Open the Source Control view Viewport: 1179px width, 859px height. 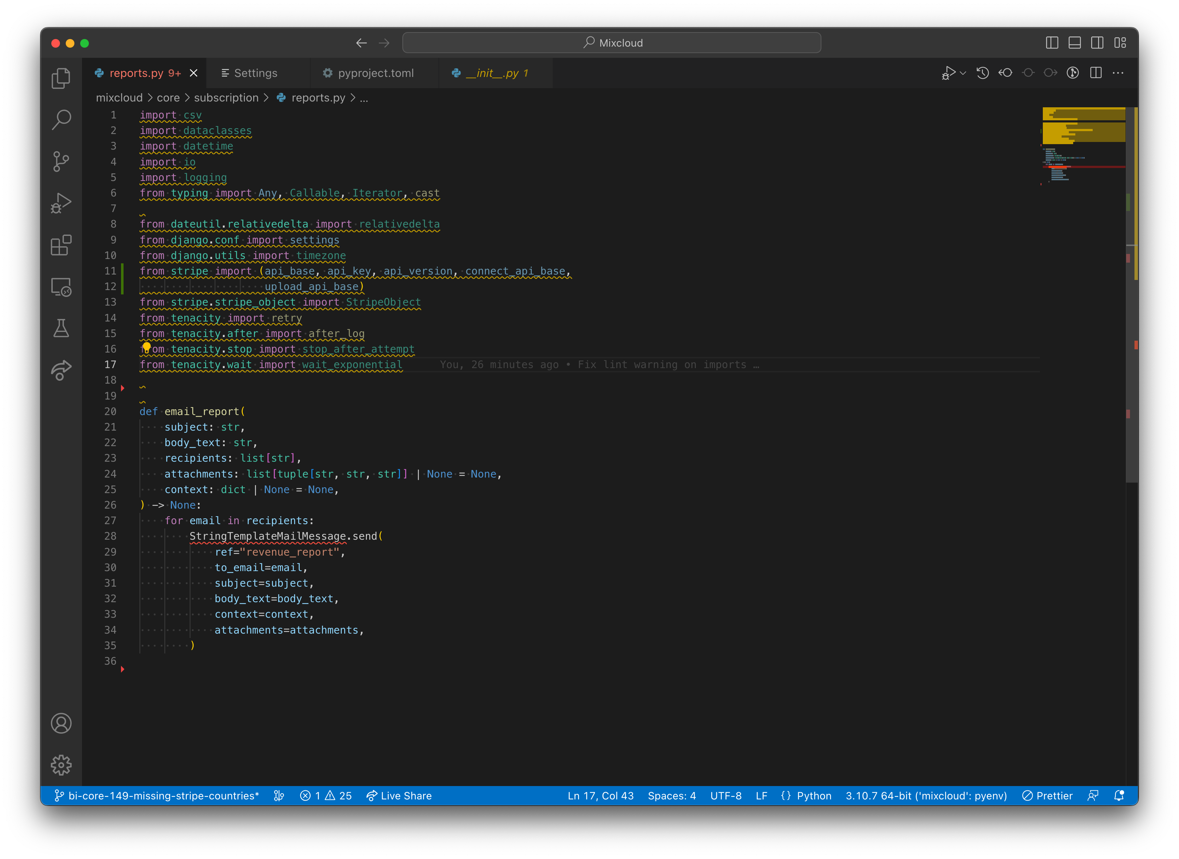(x=61, y=161)
